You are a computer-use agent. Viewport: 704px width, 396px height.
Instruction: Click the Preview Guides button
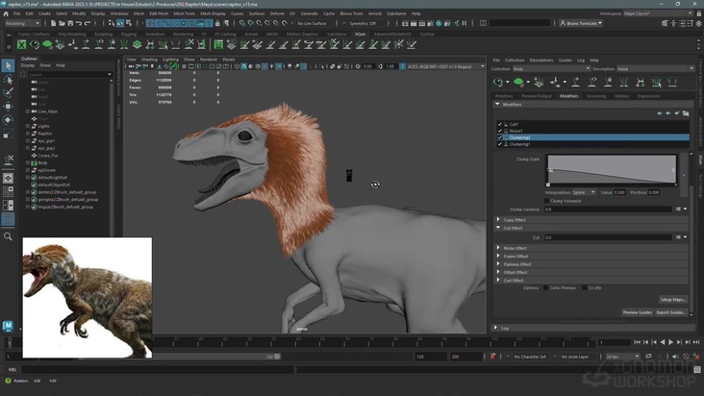(637, 312)
